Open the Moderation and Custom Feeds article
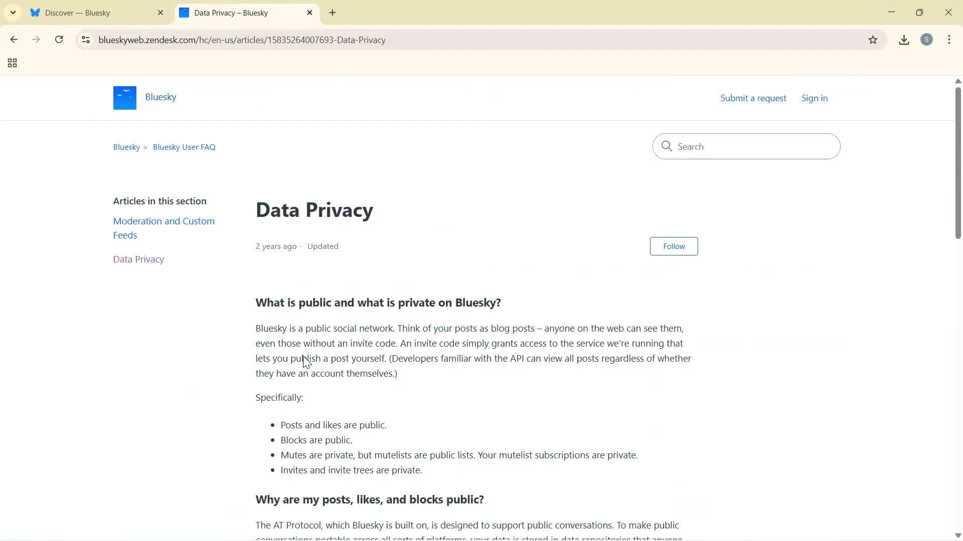 (x=164, y=227)
